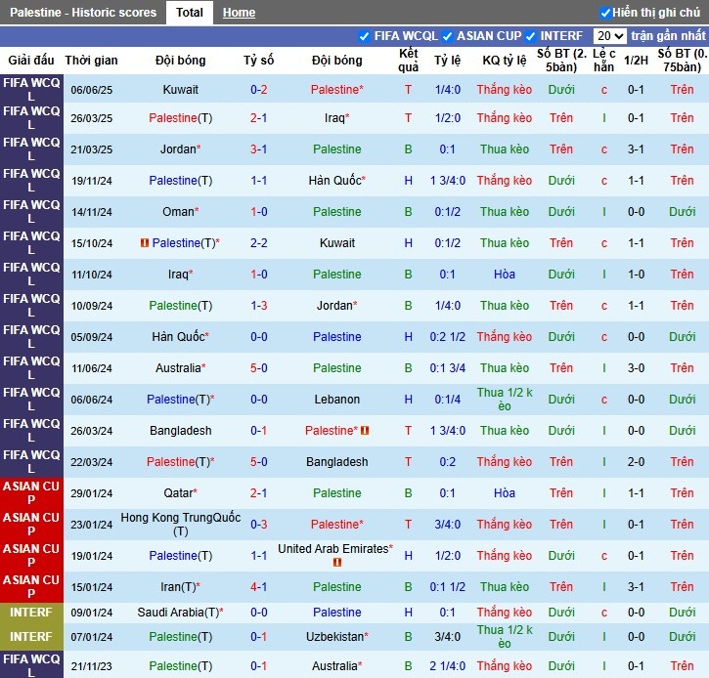Click the KQ tỷ lệ column header
709x678 pixels.
coord(505,60)
